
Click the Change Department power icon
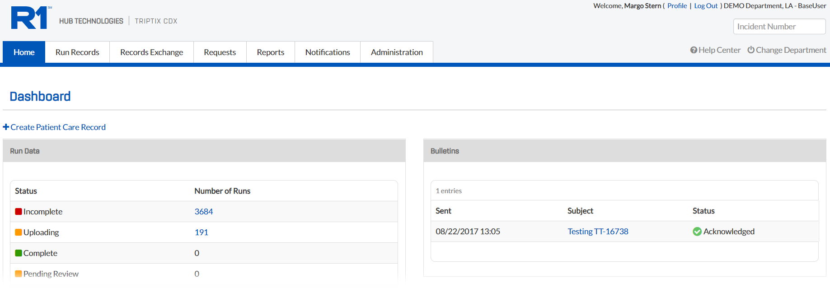pos(750,50)
